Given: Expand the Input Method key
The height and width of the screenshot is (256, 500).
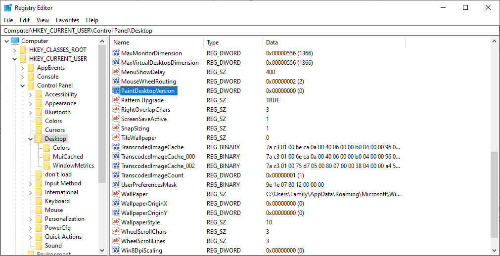Looking at the screenshot, I should (x=30, y=184).
